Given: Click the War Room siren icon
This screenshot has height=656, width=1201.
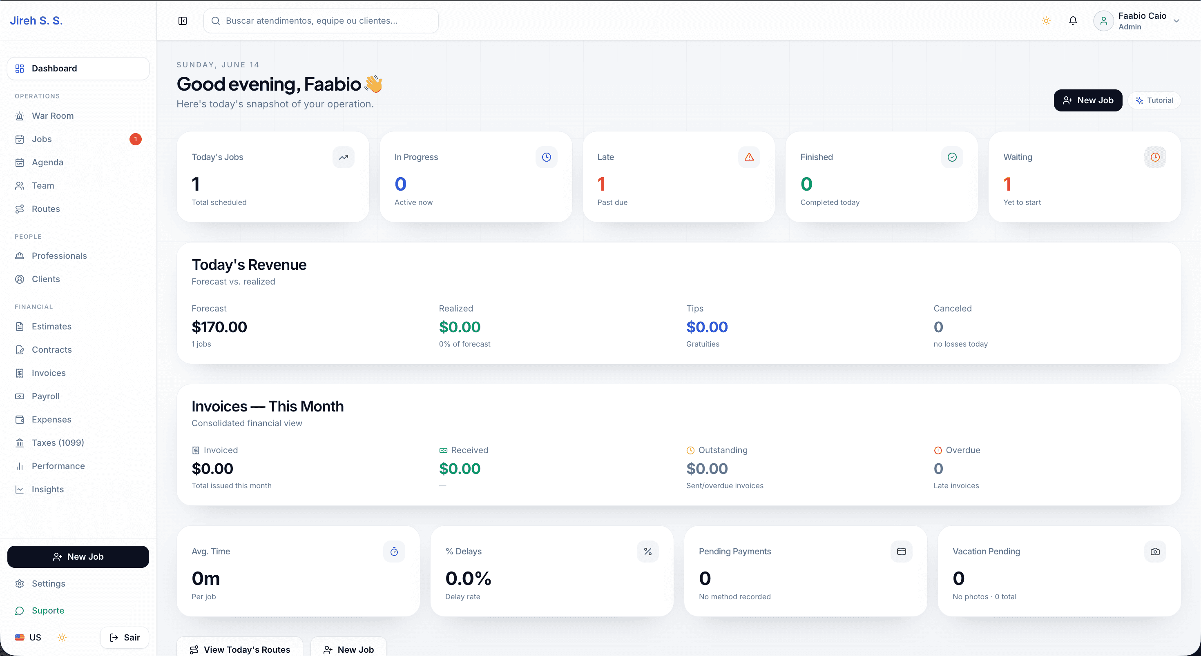Looking at the screenshot, I should (20, 116).
